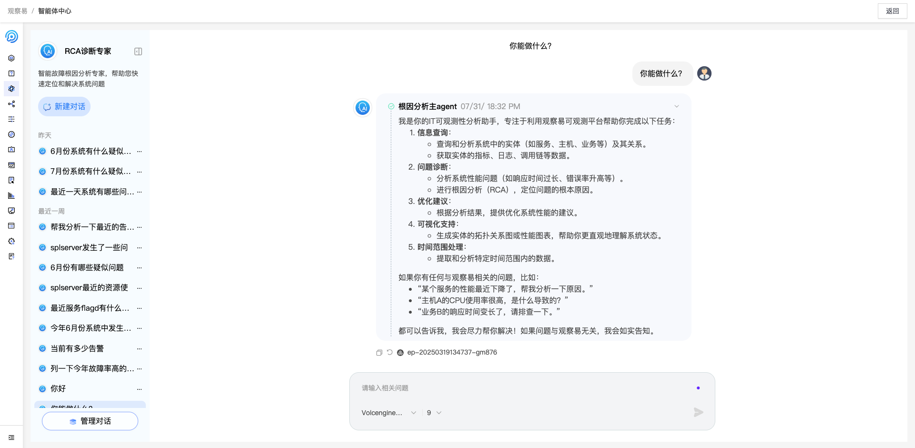The width and height of the screenshot is (915, 448).
Task: Open conversation splserver发生了一些问
Action: [89, 247]
